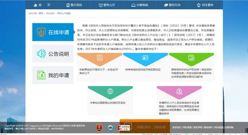248x135 pixels.
Task: Click the speaker icon beside 公告说明
Action: tap(41, 54)
